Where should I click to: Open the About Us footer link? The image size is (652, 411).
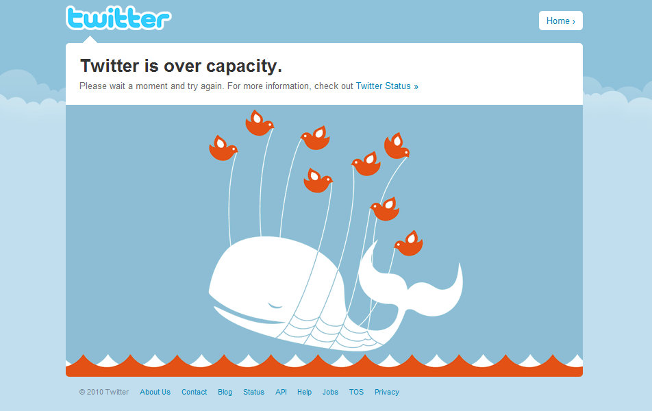155,392
